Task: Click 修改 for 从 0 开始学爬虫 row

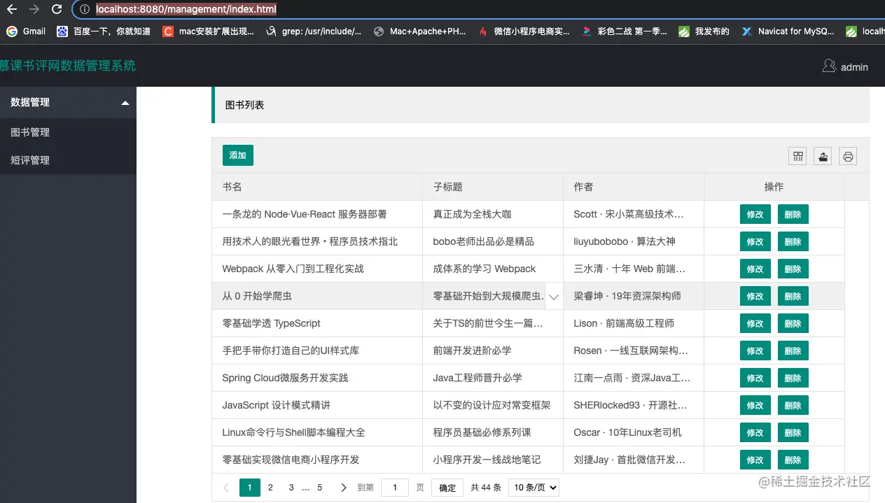Action: [x=755, y=296]
